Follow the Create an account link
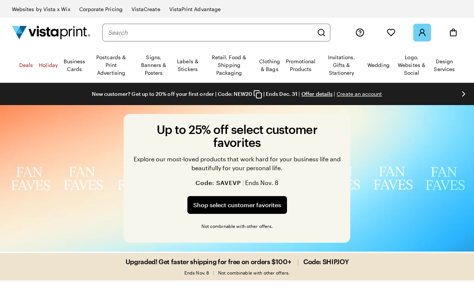Screen dimensions: 474x296 (x=359, y=94)
